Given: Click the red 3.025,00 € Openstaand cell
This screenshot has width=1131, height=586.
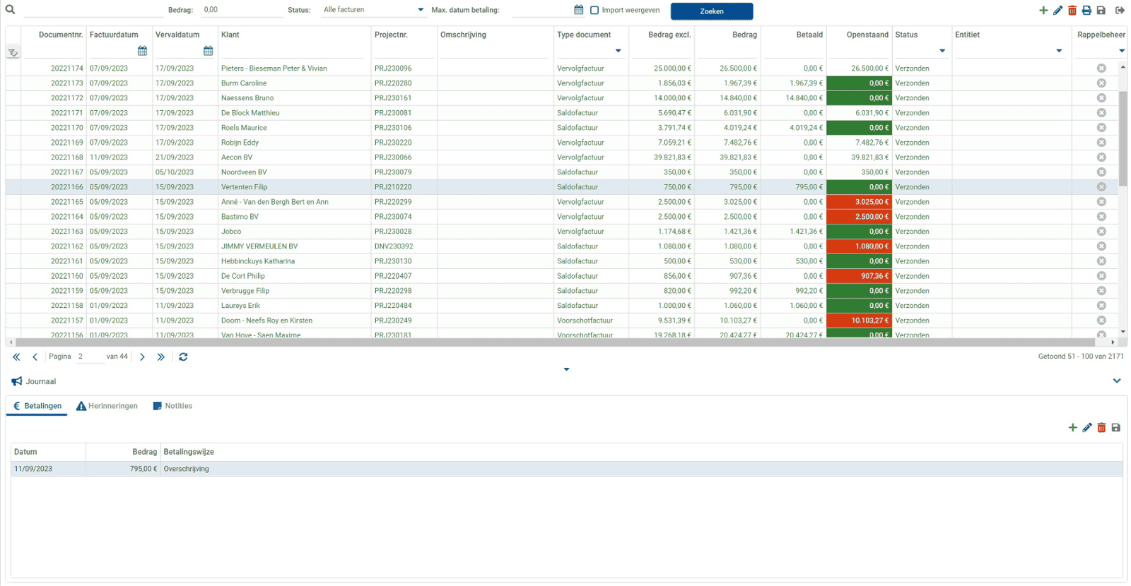Looking at the screenshot, I should (x=858, y=202).
